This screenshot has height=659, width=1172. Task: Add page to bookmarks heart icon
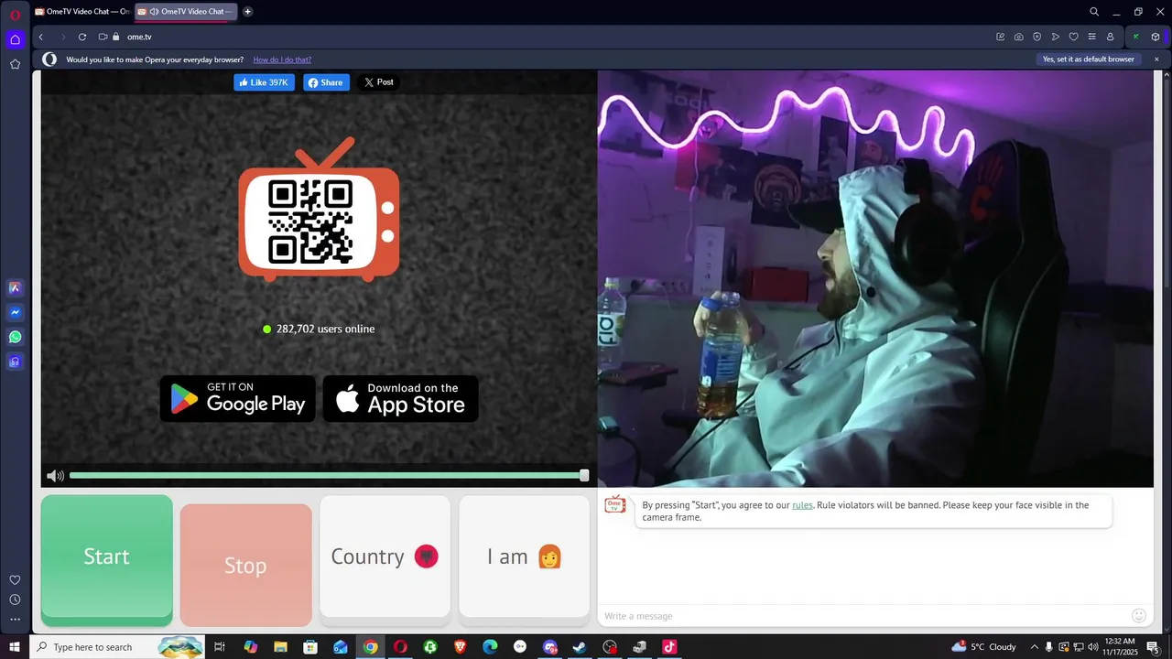coord(1074,37)
